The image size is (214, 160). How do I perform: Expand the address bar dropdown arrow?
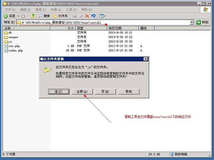click(192, 22)
